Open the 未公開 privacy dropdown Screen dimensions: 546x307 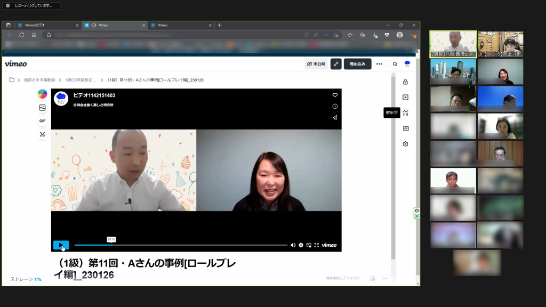[316, 64]
